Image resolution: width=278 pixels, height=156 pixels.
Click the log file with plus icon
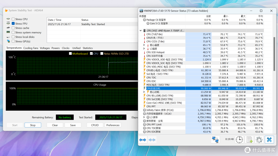pyautogui.click(x=249, y=140)
